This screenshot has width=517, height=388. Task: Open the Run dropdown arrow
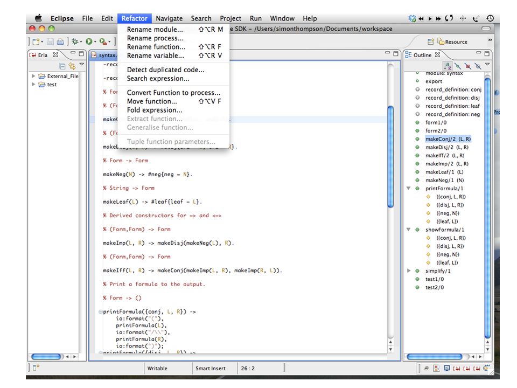(95, 42)
